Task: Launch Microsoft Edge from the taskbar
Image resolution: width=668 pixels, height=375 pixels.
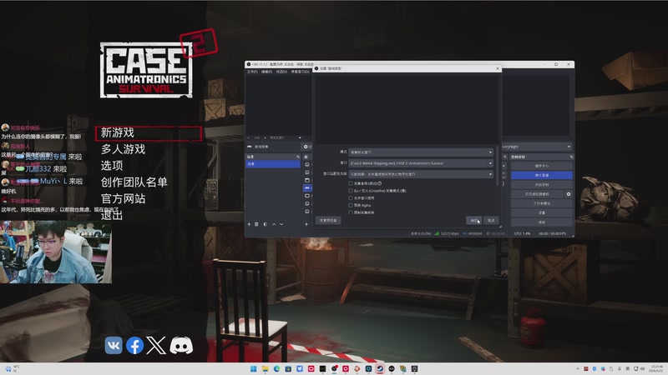Action: (x=276, y=368)
